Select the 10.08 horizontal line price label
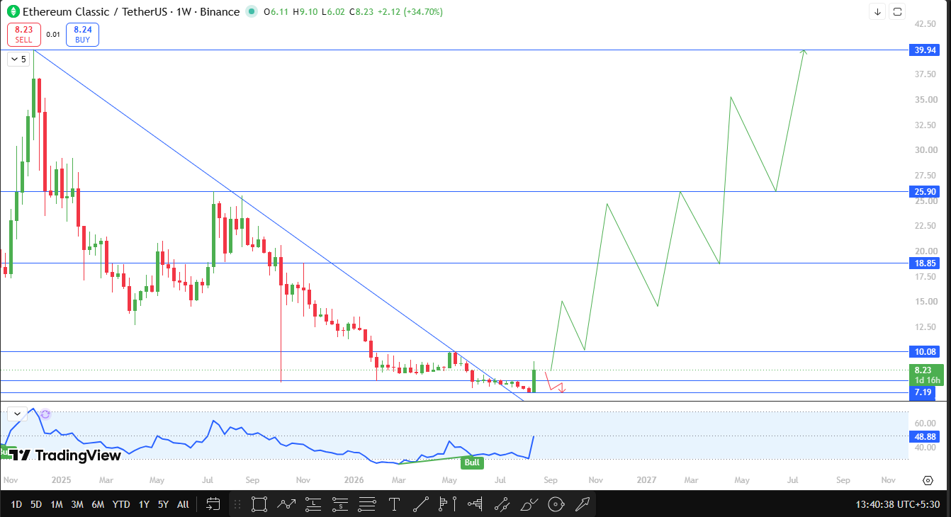951x517 pixels. [925, 351]
